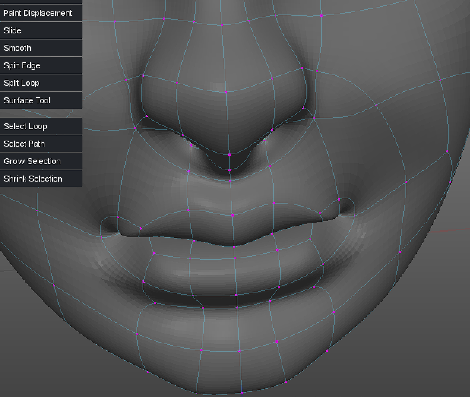Select the Paint Displacement tool
Image resolution: width=470 pixels, height=397 pixels.
pos(41,13)
